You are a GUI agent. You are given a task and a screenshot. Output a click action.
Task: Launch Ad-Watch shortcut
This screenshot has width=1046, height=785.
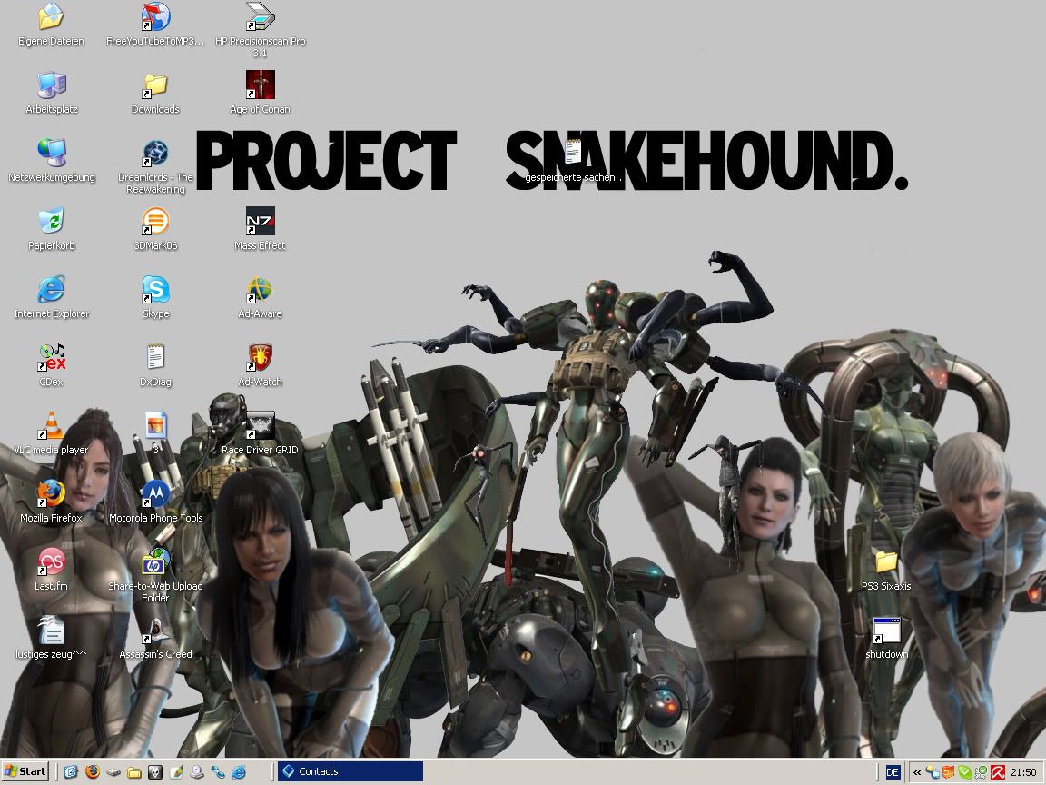click(x=261, y=366)
